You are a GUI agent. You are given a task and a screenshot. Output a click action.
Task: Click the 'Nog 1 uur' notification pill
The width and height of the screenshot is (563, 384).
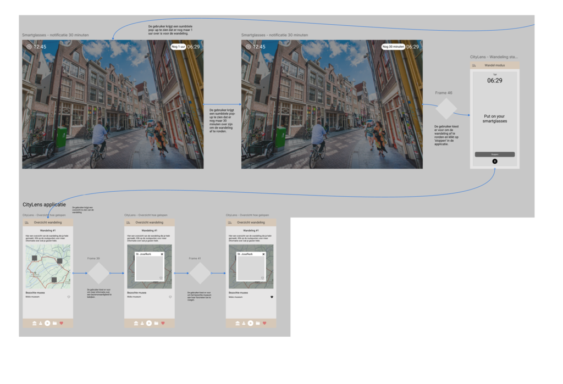pyautogui.click(x=178, y=47)
